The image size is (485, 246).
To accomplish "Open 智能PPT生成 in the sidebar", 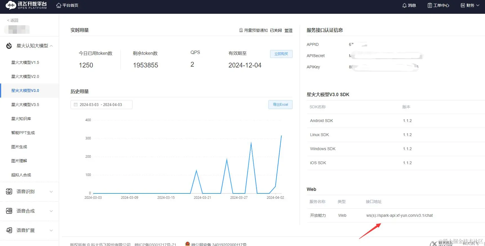I will point(23,133).
